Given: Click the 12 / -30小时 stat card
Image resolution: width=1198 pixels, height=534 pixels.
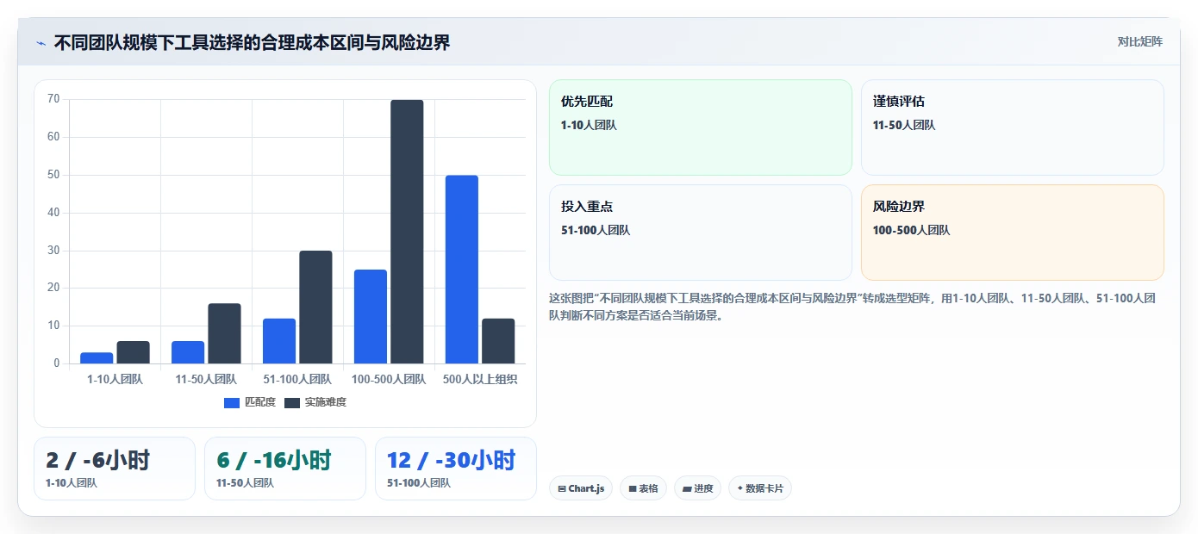Looking at the screenshot, I should [456, 469].
